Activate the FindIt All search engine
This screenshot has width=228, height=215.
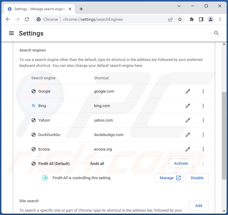tap(181, 163)
